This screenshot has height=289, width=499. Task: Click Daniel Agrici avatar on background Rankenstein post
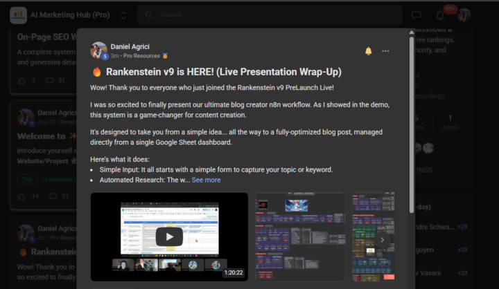[x=26, y=233]
